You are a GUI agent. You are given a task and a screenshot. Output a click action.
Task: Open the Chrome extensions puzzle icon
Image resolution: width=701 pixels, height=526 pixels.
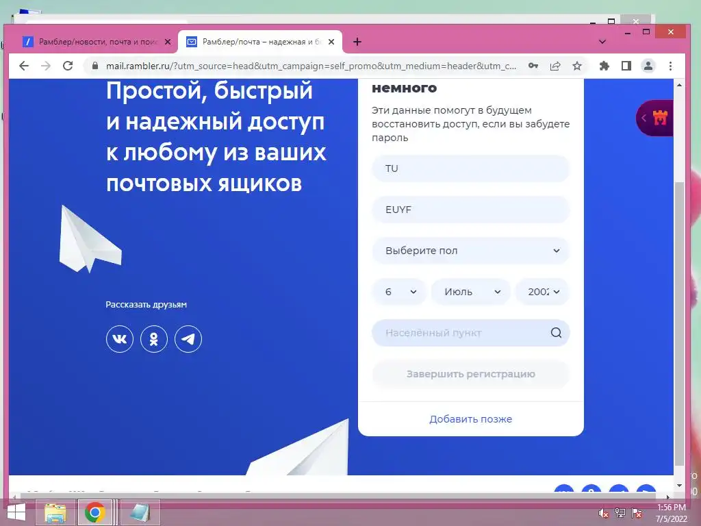click(x=604, y=66)
